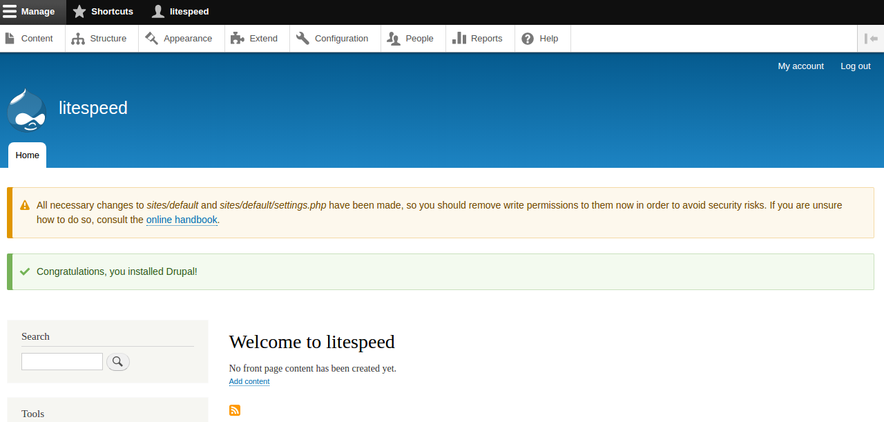Click the Log out link
The width and height of the screenshot is (884, 422).
coord(855,66)
